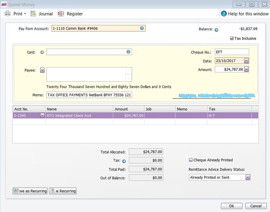Click the Use Recurring button
The image size is (270, 212).
coord(63,191)
